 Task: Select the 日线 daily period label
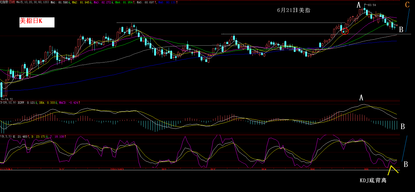(x=12, y=2)
